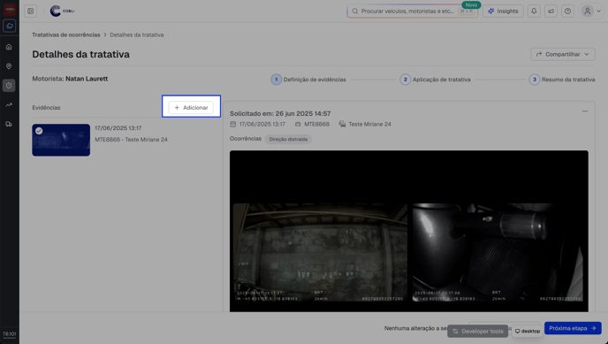Click the calendar icon beside 17/06/2025 13:17
This screenshot has width=608, height=344.
pyautogui.click(x=232, y=124)
